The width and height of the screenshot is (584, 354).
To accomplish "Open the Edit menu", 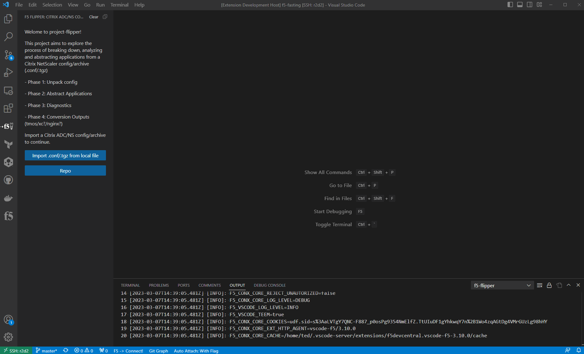I will 33,5.
